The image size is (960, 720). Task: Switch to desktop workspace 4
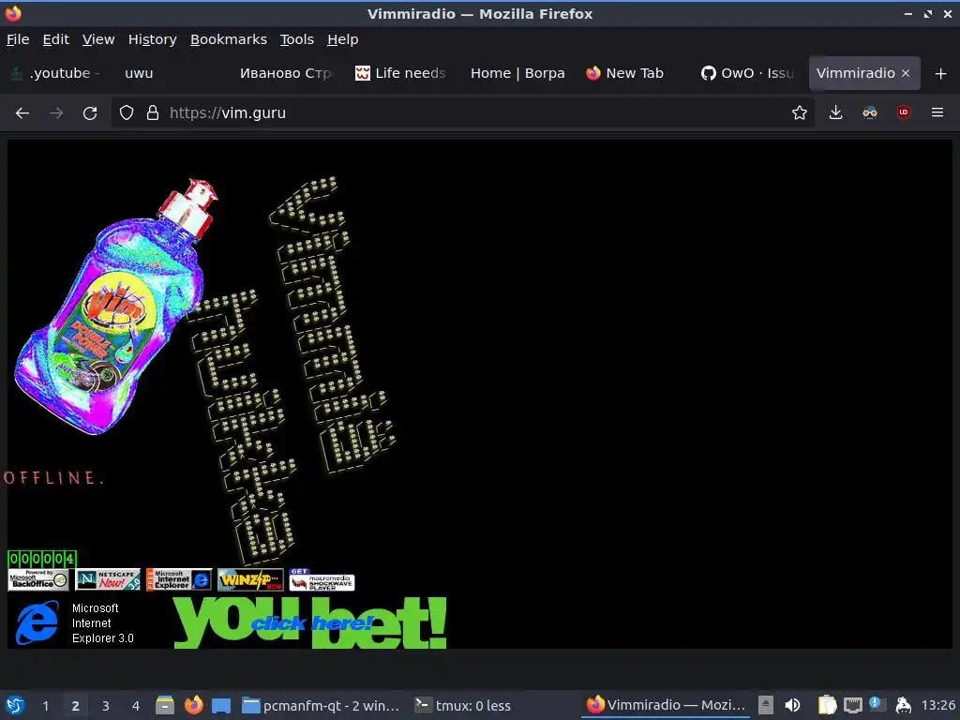tap(135, 706)
